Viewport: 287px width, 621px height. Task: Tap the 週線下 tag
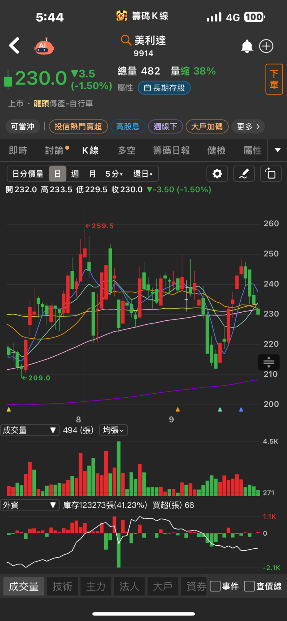(165, 126)
